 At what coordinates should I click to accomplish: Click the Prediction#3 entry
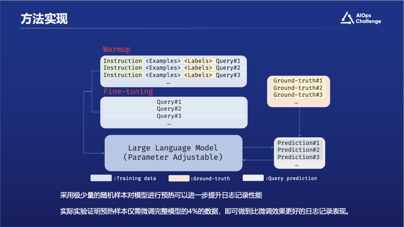click(x=299, y=157)
